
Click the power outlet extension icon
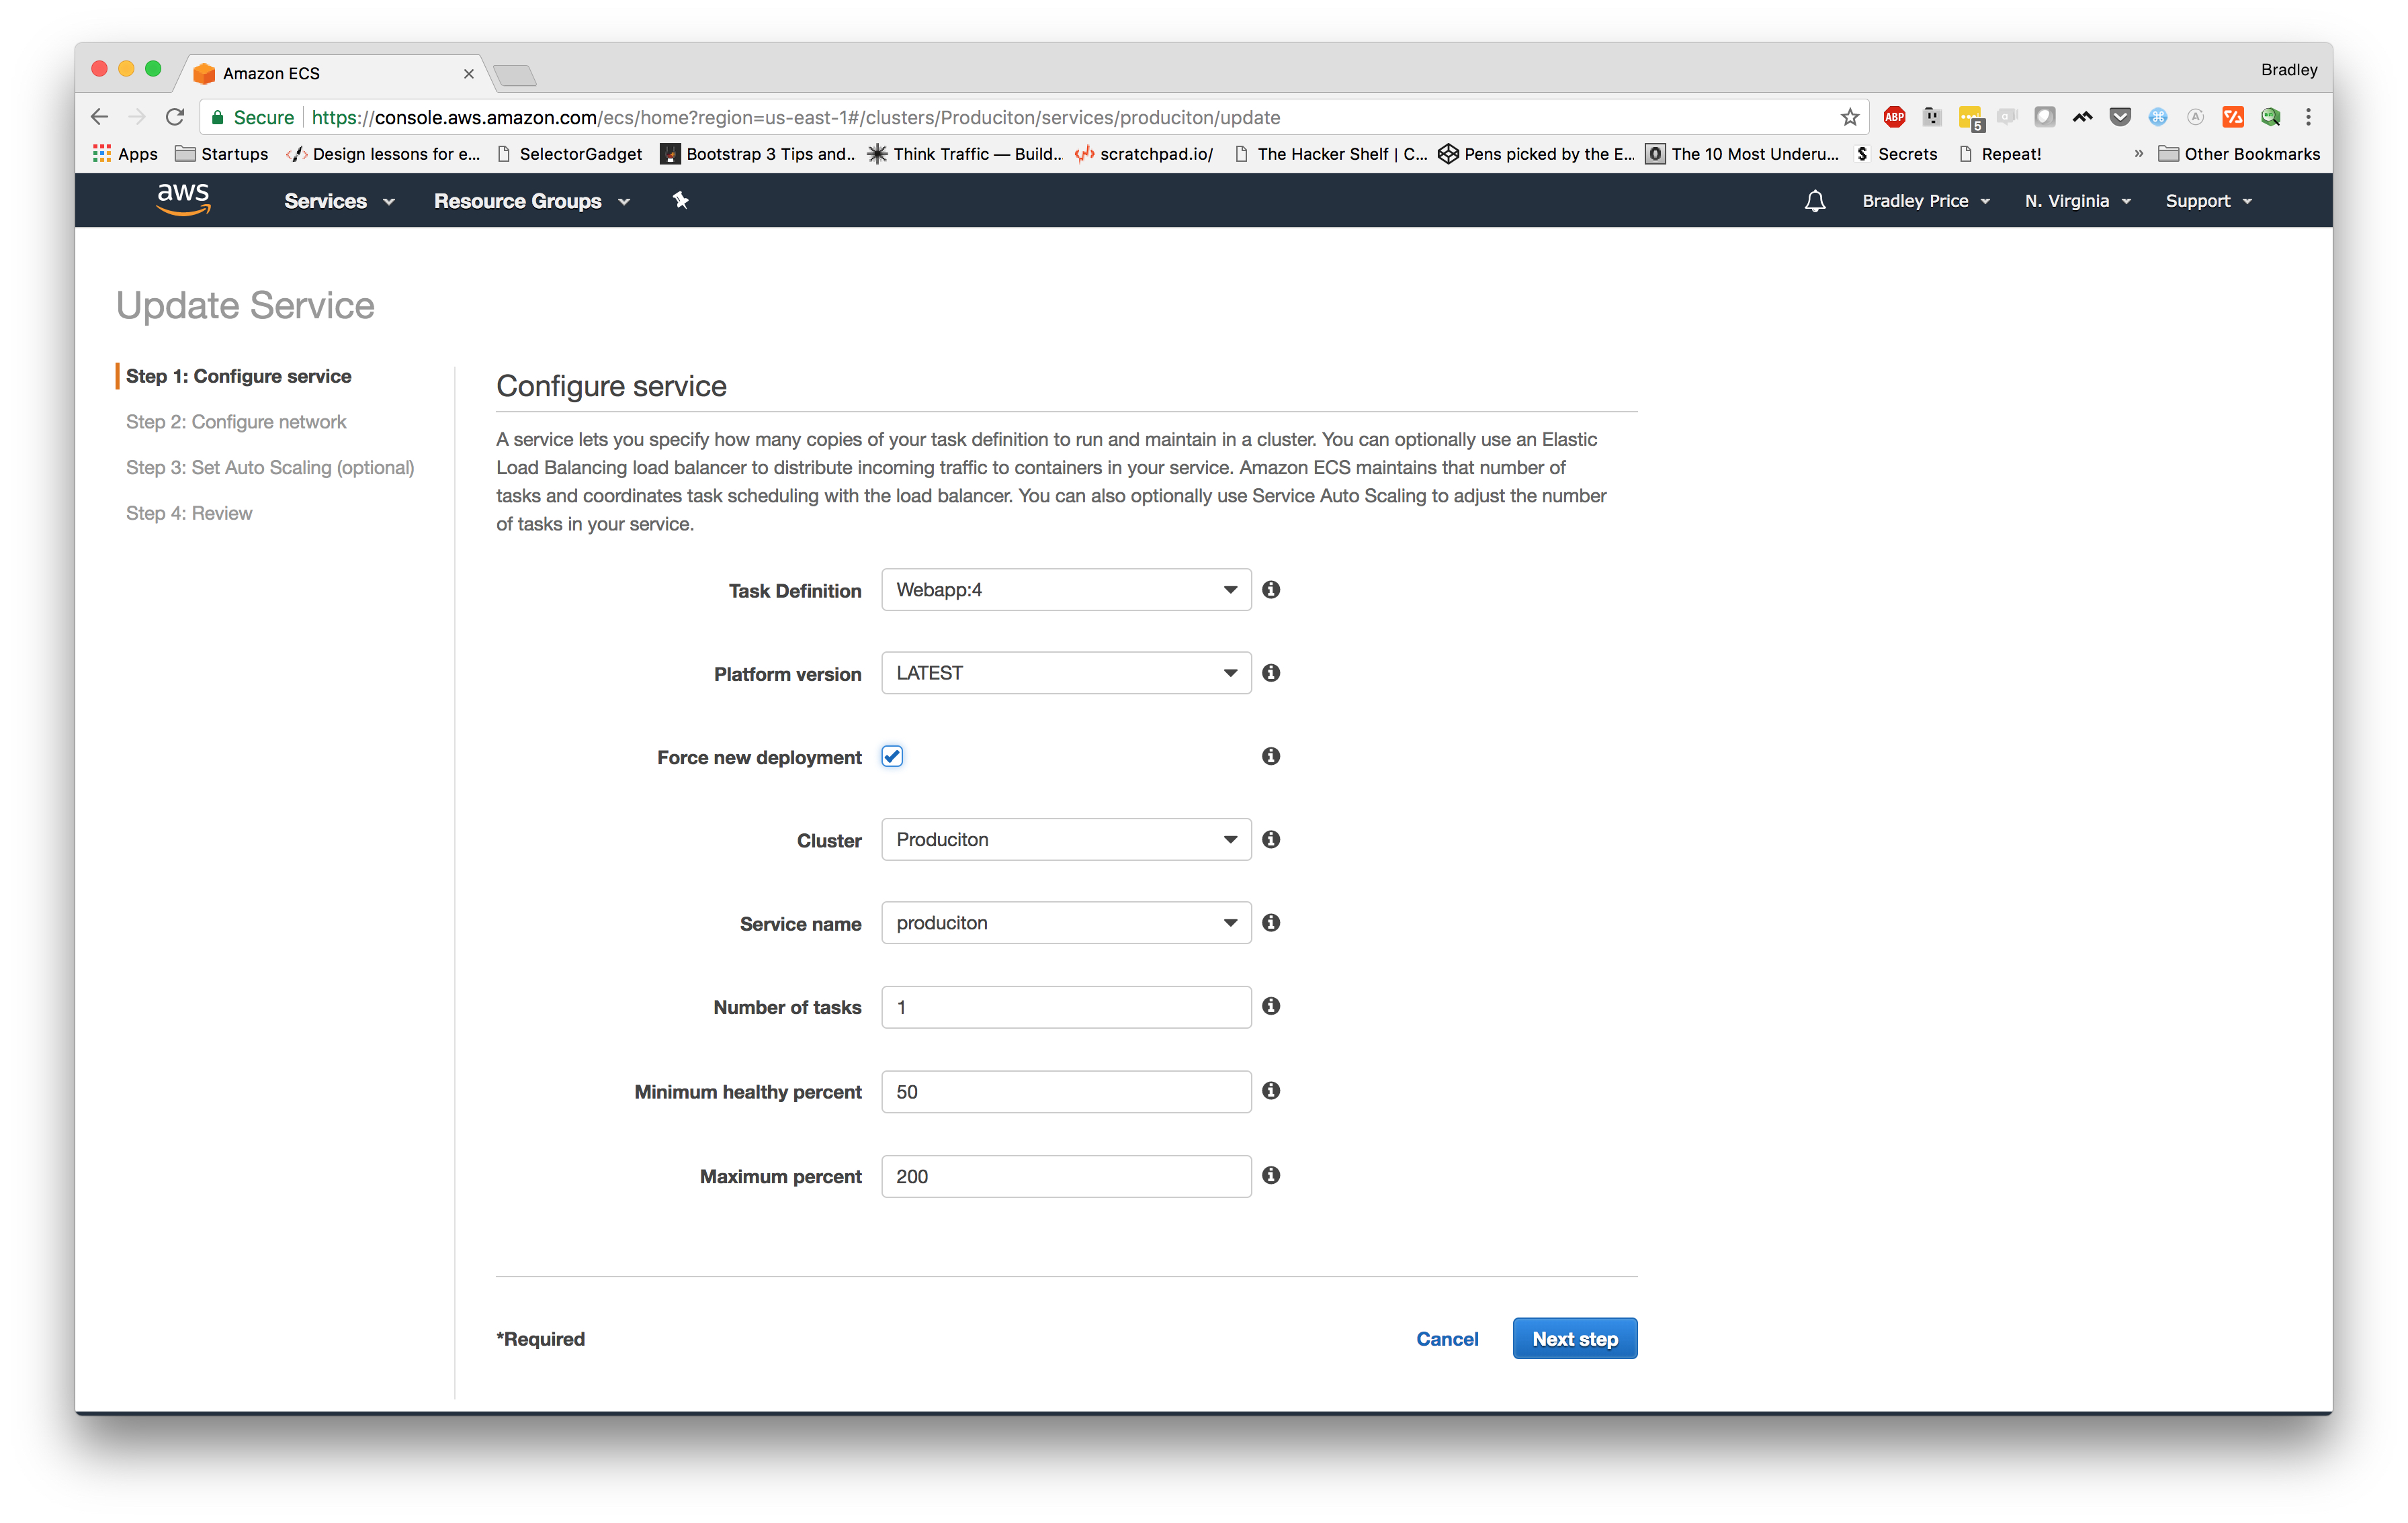(x=1932, y=117)
